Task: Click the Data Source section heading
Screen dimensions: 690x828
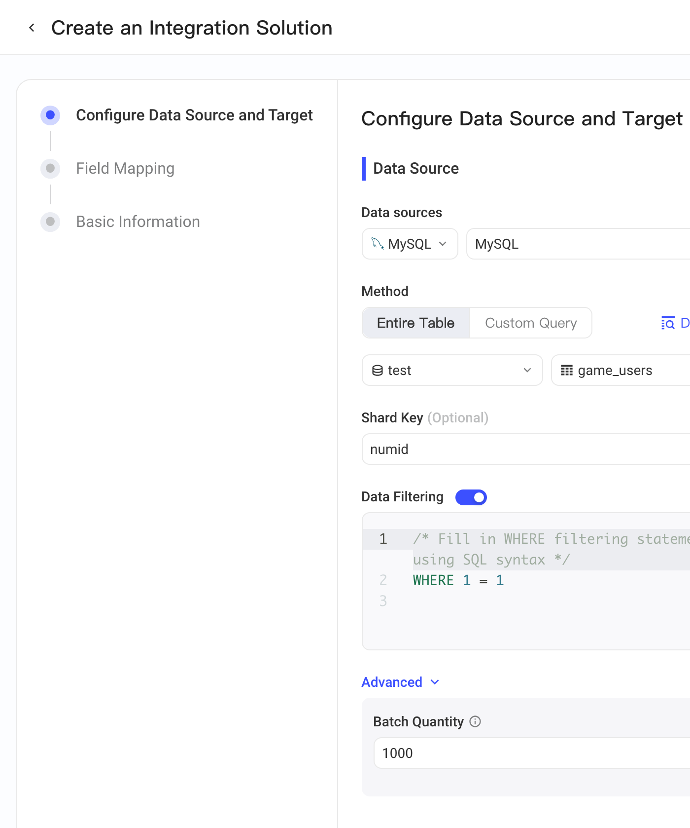Action: [x=416, y=168]
